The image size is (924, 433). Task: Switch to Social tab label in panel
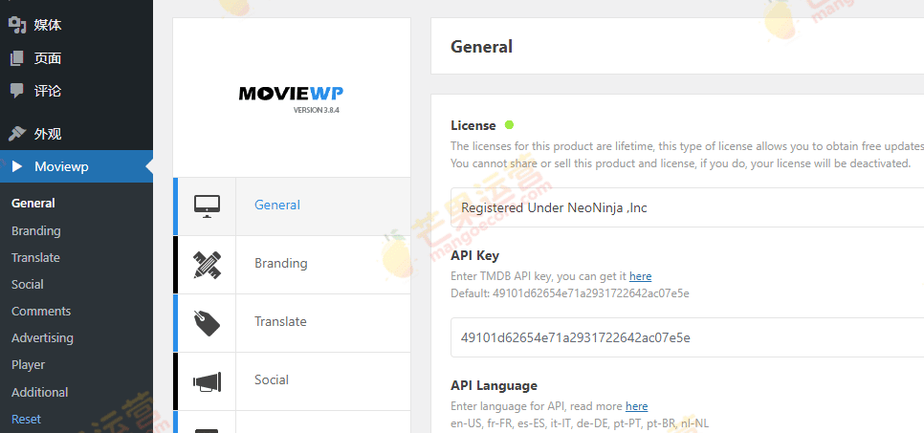point(271,380)
